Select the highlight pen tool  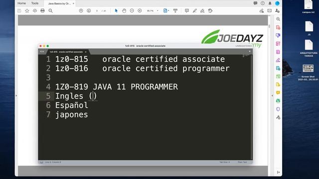[195, 11]
